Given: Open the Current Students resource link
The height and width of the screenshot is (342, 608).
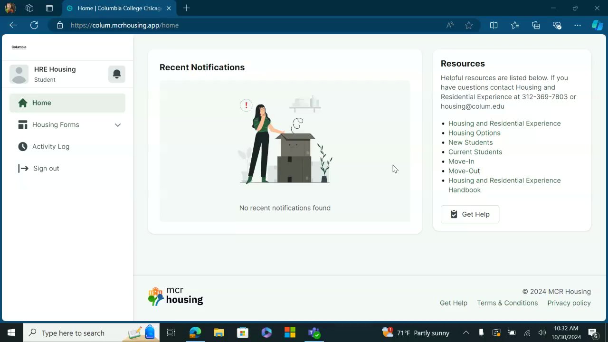Looking at the screenshot, I should click(475, 152).
